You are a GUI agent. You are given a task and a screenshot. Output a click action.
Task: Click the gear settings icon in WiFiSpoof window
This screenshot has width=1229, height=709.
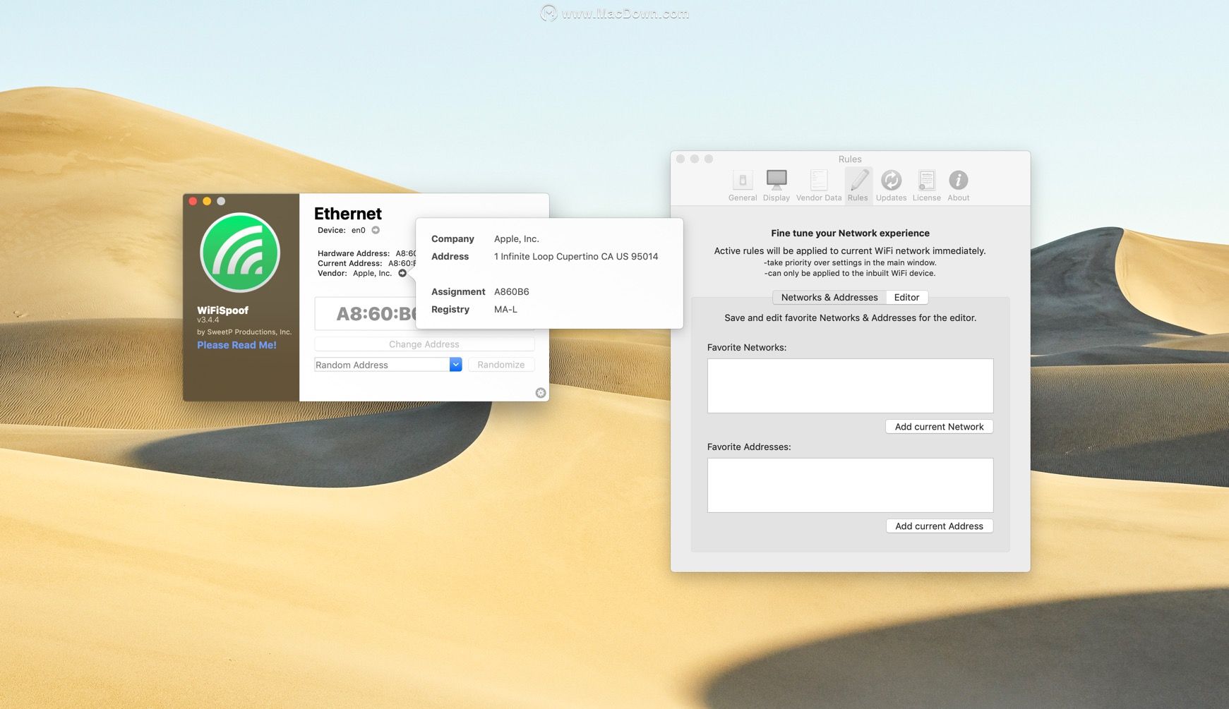[541, 393]
